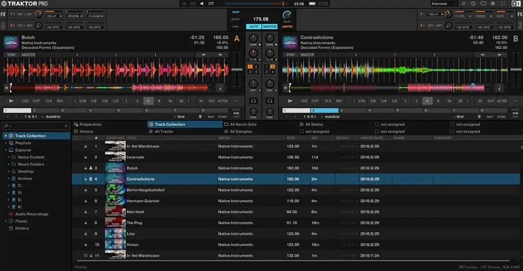Expand the Demo Content folder

tap(9, 157)
